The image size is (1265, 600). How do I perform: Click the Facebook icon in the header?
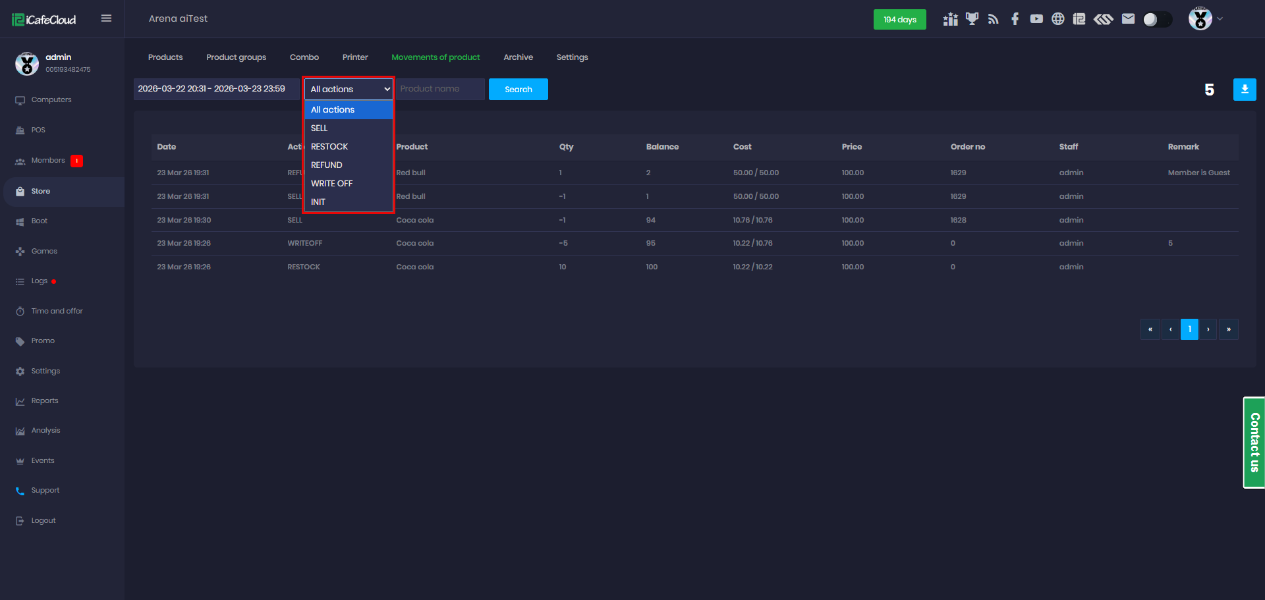tap(1015, 19)
